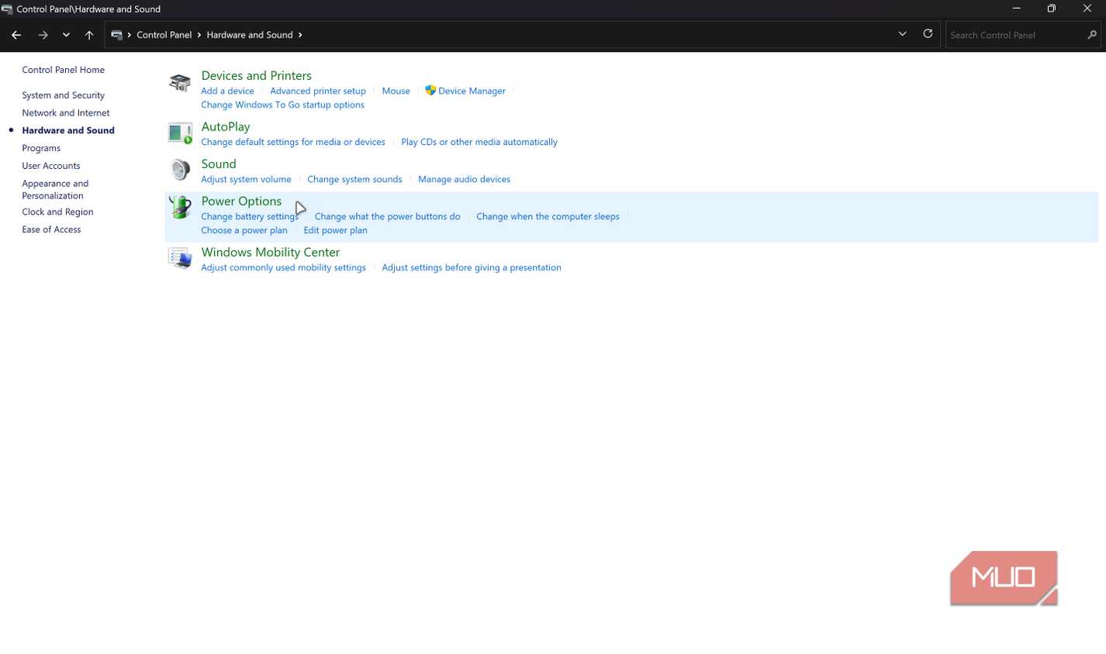Viewport: 1106px width, 654px height.
Task: Click the shield icon beside Device Manager
Action: point(430,91)
